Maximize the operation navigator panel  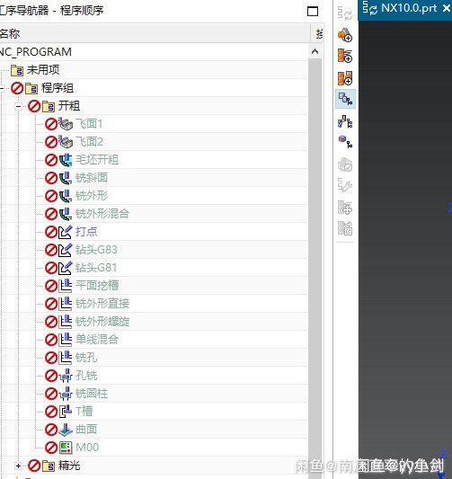pos(313,12)
